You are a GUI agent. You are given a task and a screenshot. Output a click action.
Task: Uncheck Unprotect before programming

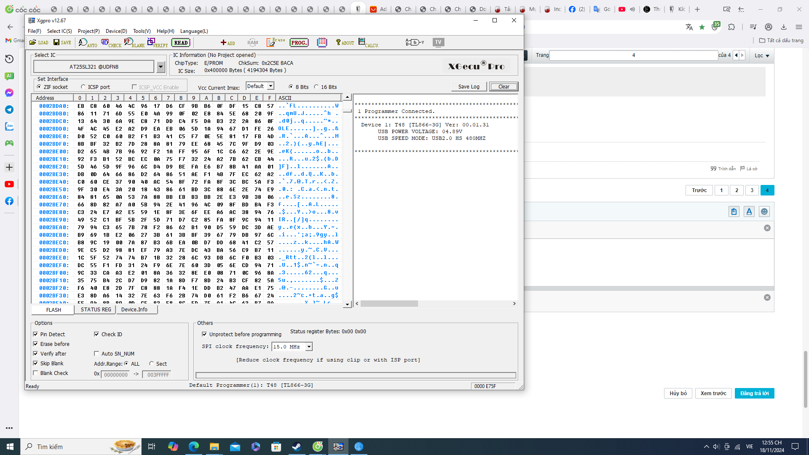pyautogui.click(x=204, y=334)
